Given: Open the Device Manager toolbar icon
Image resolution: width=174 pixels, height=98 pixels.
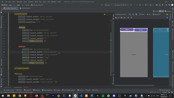Looking at the screenshot, I should [x=160, y=5].
